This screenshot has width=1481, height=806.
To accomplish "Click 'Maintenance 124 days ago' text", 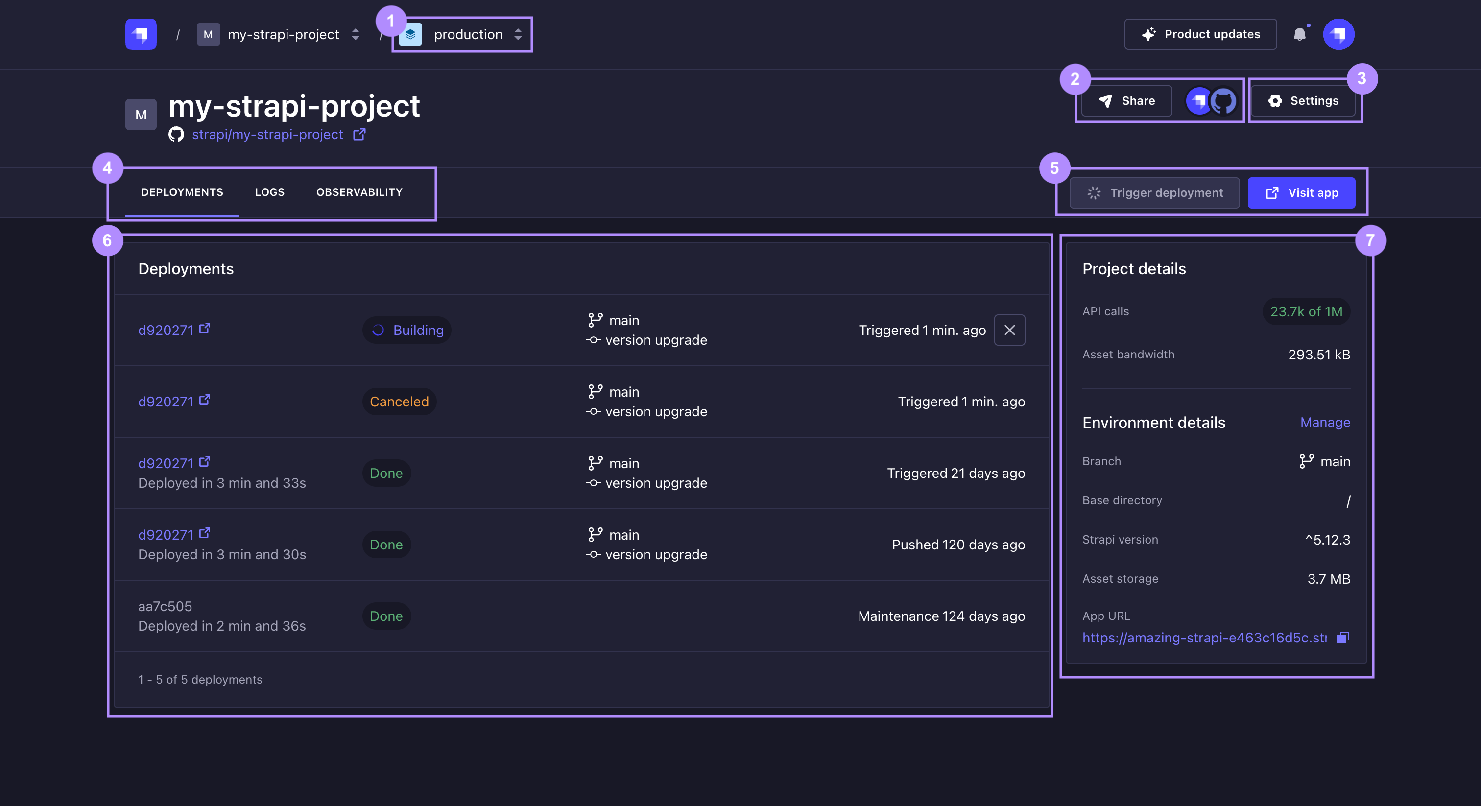I will (x=942, y=616).
